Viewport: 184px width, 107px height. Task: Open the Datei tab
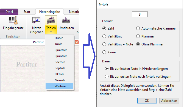tap(9, 12)
